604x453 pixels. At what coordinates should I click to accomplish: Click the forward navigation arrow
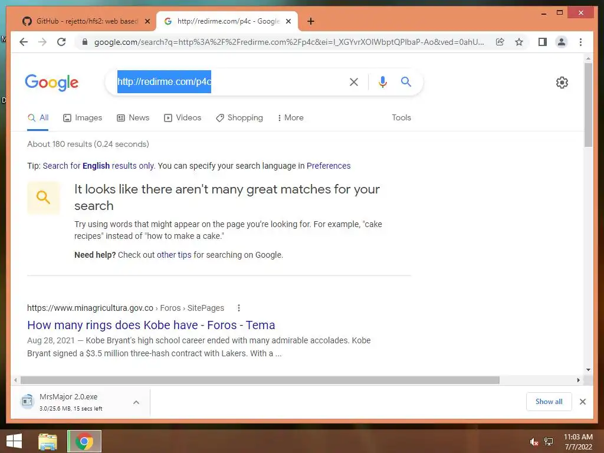coord(42,42)
